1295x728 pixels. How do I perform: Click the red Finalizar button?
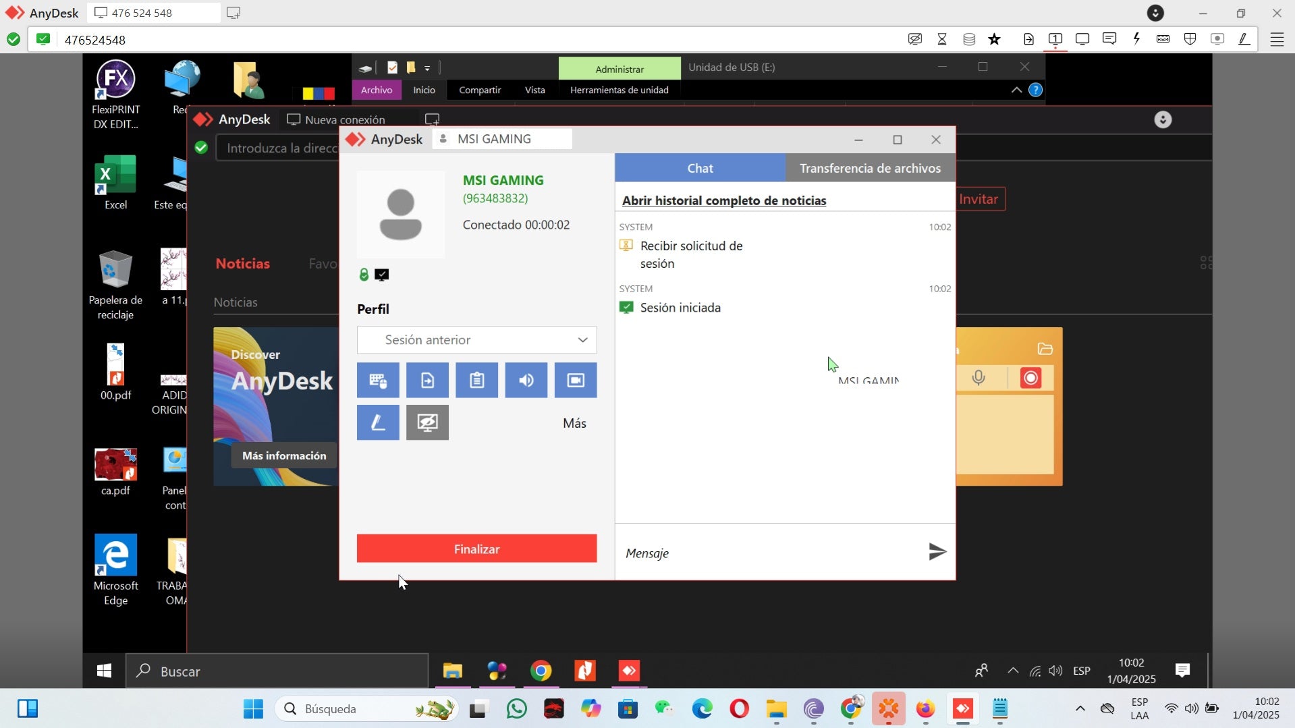coord(476,549)
